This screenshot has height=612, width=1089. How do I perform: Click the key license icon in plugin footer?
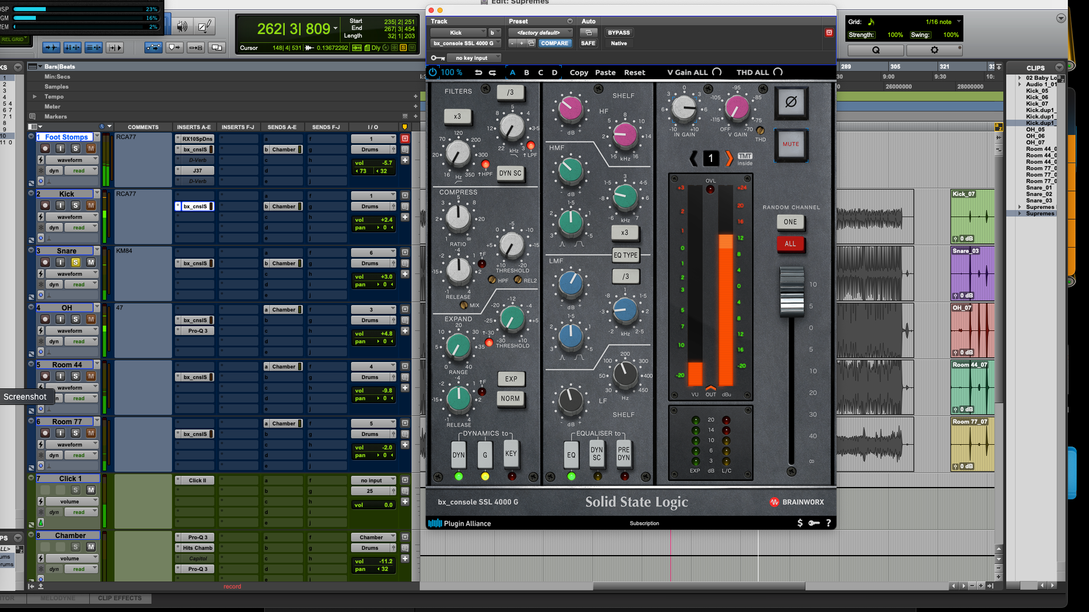[814, 523]
